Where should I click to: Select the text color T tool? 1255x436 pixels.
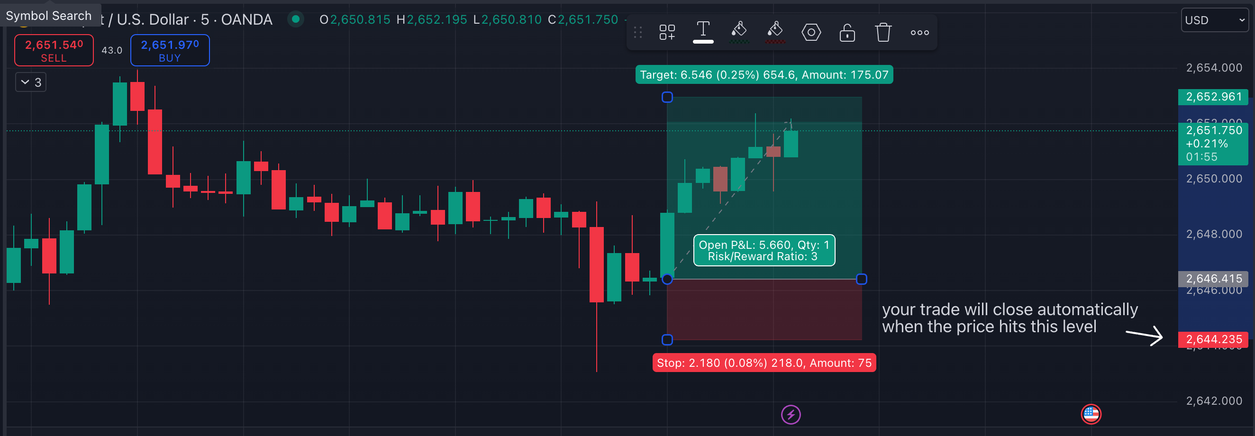(703, 32)
